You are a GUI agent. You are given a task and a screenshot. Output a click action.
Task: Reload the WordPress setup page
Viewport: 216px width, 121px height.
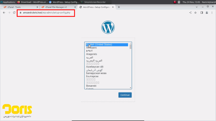tap(14, 13)
